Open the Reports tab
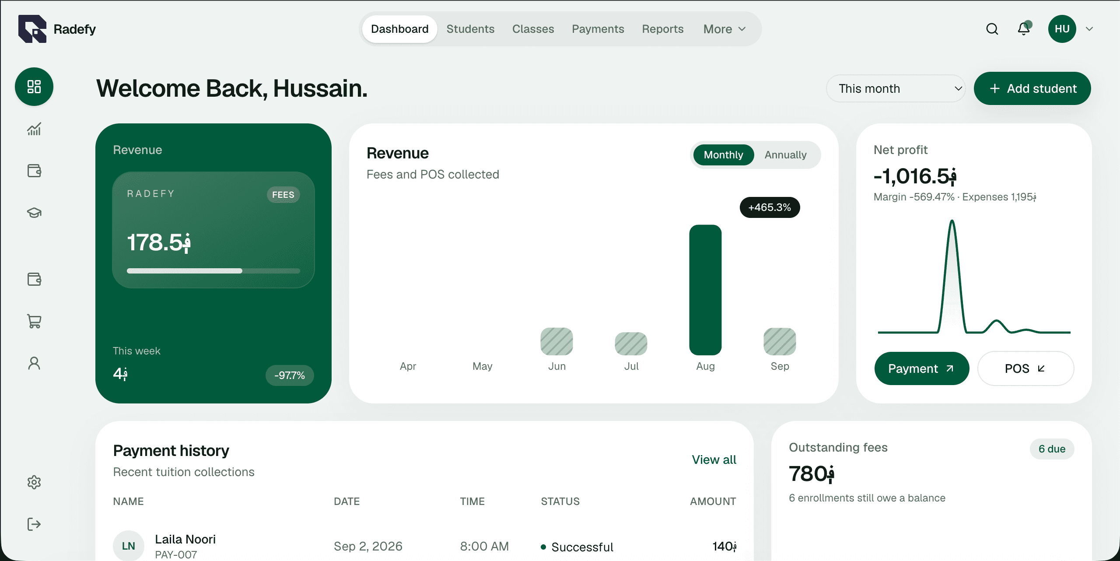1120x561 pixels. (663, 29)
